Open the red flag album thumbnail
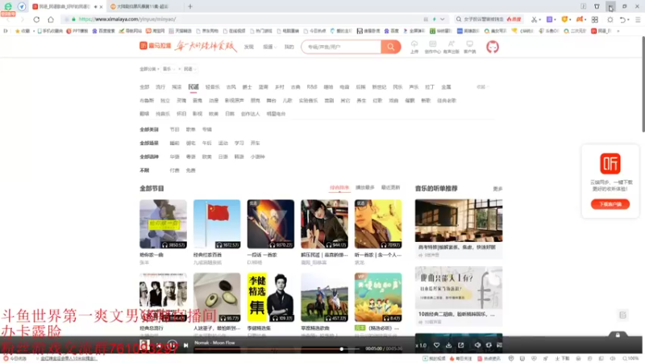This screenshot has width=645, height=363. (217, 224)
